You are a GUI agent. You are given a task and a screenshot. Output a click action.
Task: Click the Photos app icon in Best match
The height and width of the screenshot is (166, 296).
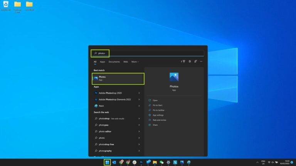[96, 78]
